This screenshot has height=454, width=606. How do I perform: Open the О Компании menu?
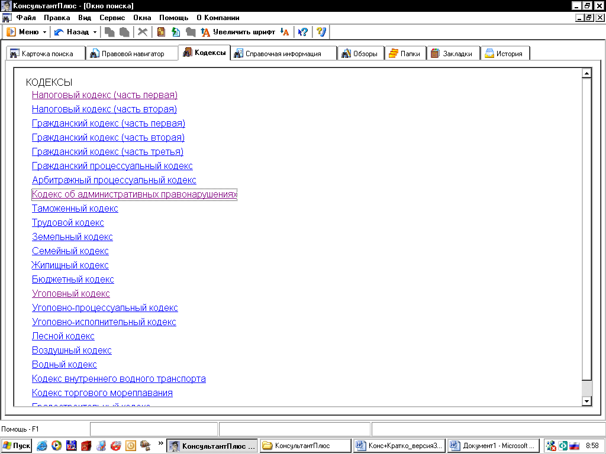click(218, 18)
